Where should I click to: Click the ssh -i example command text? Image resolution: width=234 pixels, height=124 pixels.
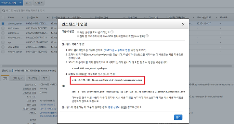pos(128,92)
